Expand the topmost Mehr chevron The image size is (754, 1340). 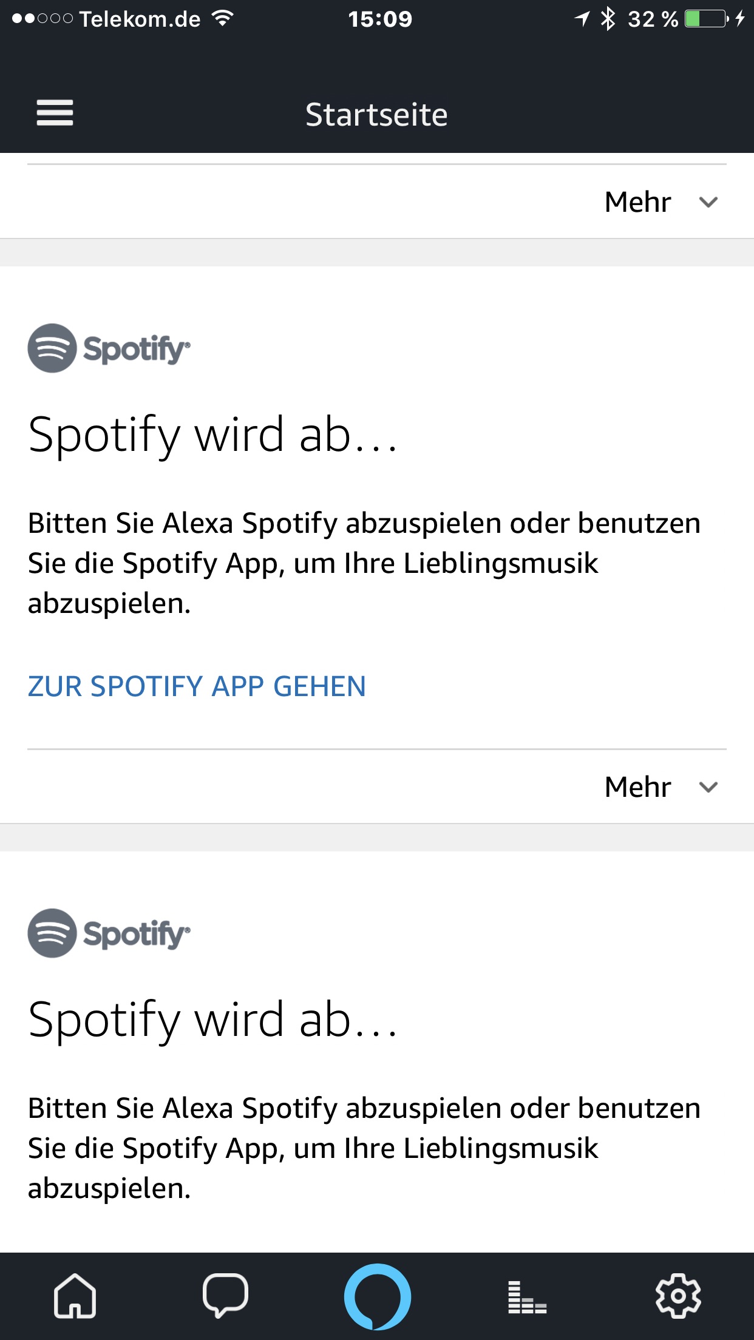click(708, 202)
